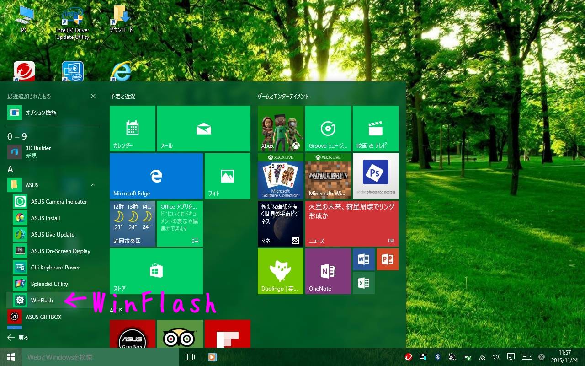
Task: Launch Adobe Photoshop Express tile
Action: point(376,176)
